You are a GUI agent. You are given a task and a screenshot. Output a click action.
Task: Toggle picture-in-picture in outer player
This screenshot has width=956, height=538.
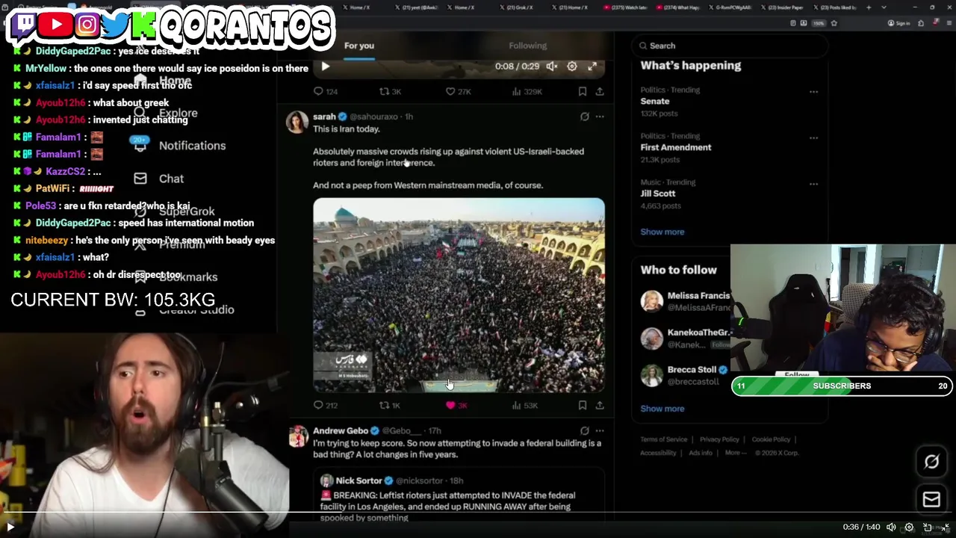pyautogui.click(x=928, y=527)
